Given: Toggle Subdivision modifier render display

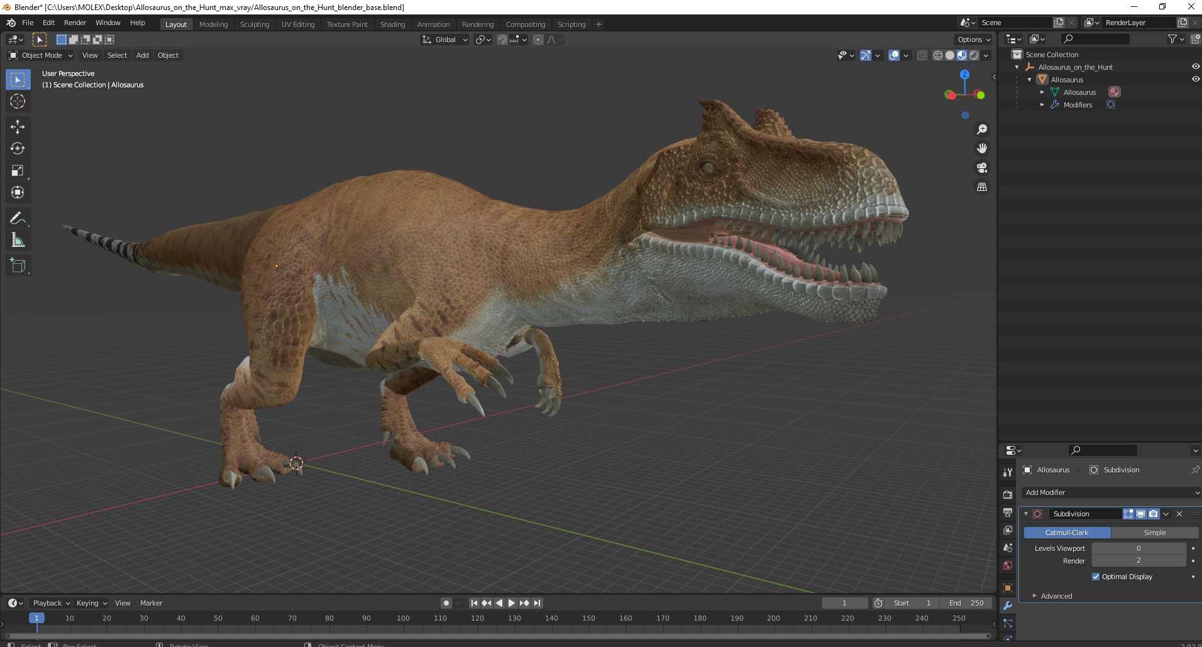Looking at the screenshot, I should point(1153,514).
